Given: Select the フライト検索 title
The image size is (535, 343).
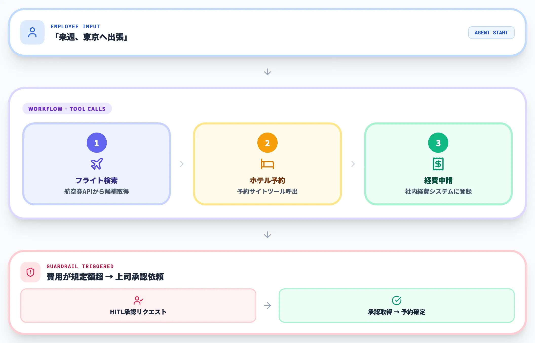Looking at the screenshot, I should pos(97,180).
